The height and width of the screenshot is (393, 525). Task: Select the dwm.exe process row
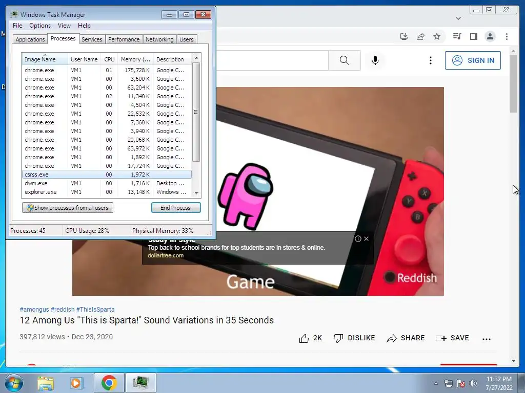[107, 183]
